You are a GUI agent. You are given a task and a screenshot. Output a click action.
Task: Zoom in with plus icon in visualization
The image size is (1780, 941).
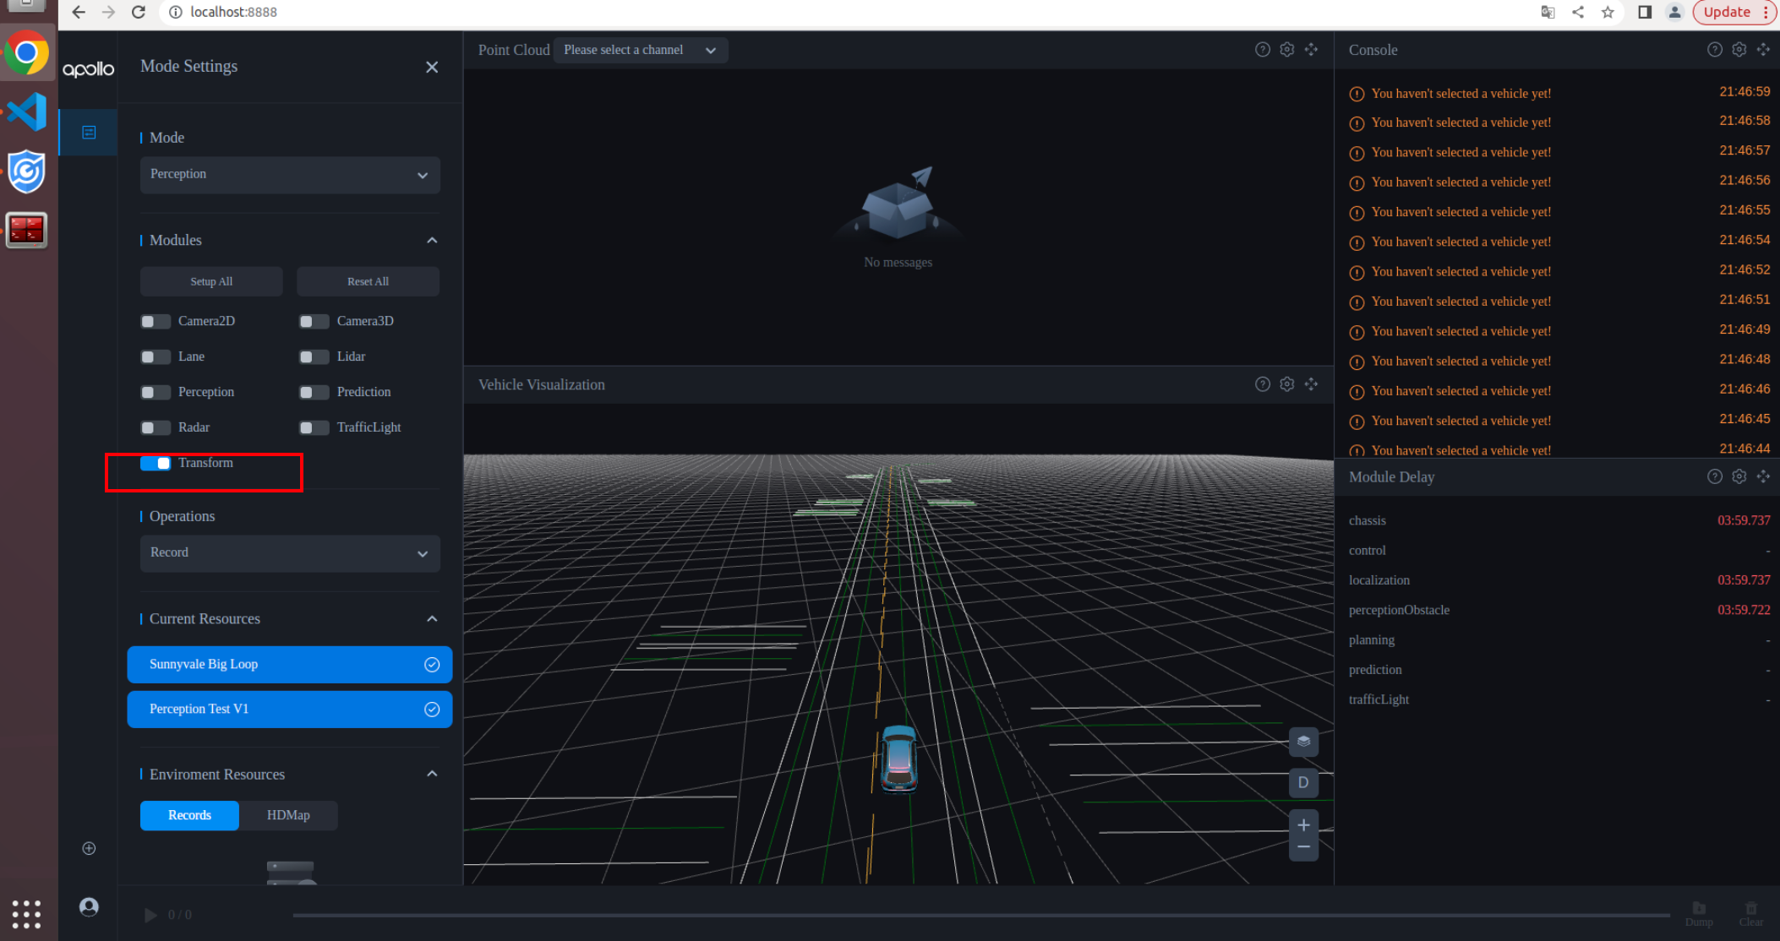click(x=1303, y=824)
